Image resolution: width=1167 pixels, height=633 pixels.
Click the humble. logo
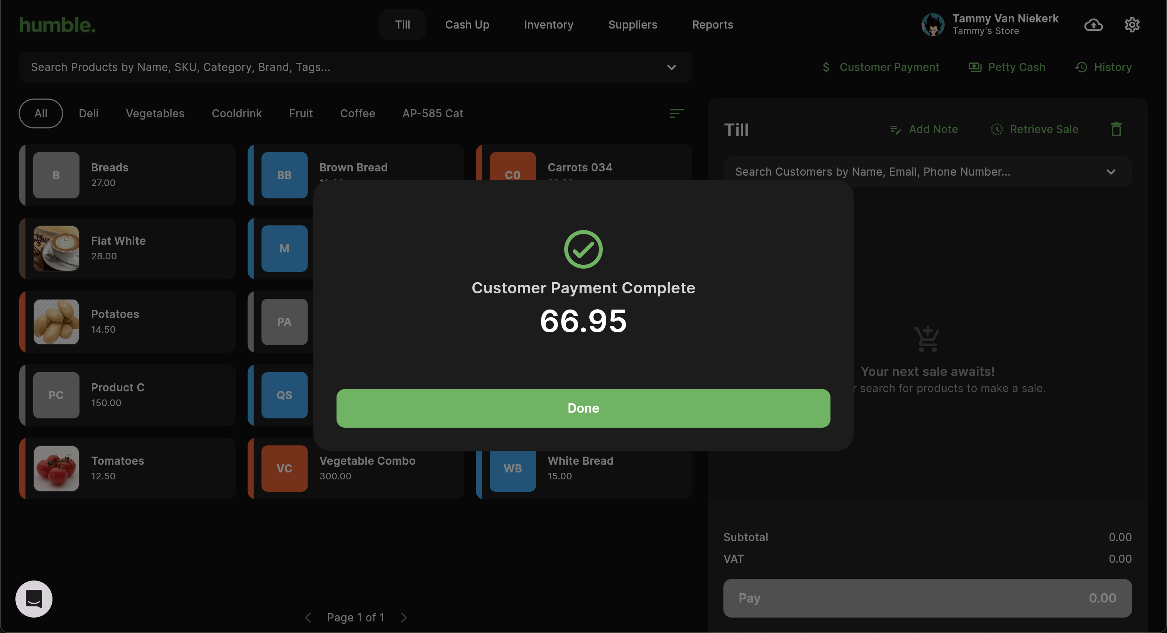tap(58, 25)
